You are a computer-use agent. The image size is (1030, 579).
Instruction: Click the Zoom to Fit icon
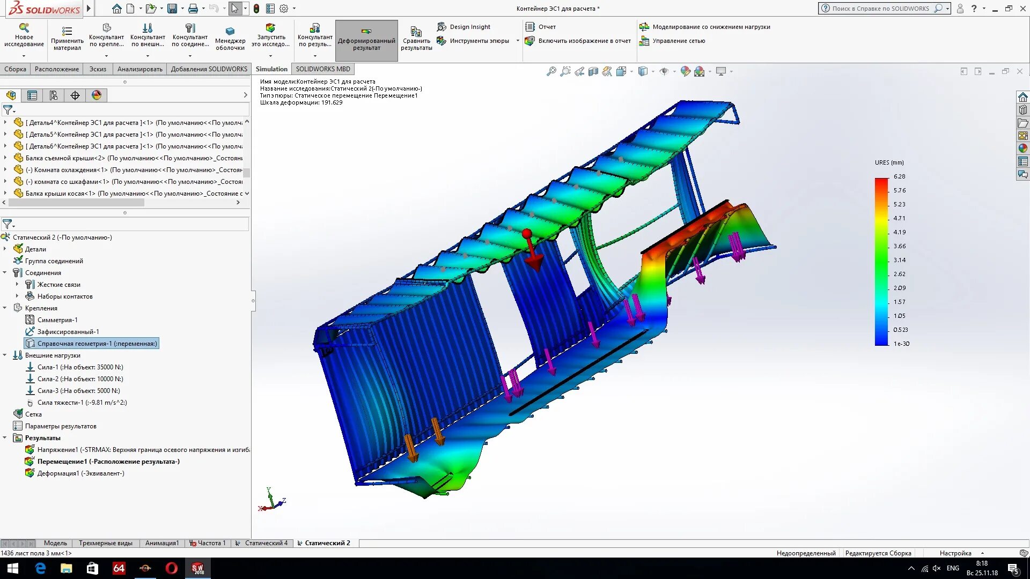point(551,71)
